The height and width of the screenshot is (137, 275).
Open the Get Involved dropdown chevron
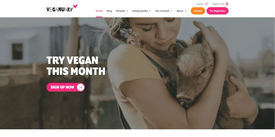[x=171, y=11]
